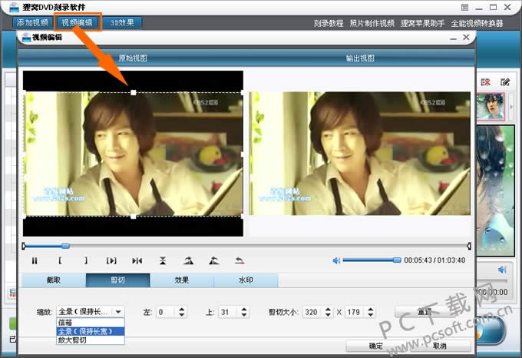This screenshot has height=358, width=522.
Task: Increase the crop width value
Action: click(328, 310)
